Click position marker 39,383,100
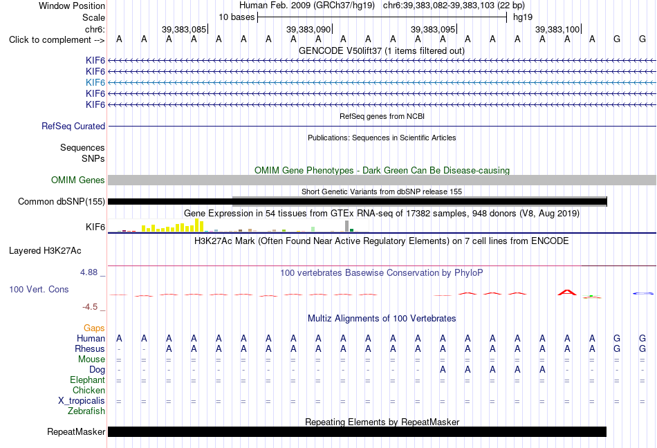 coord(557,29)
